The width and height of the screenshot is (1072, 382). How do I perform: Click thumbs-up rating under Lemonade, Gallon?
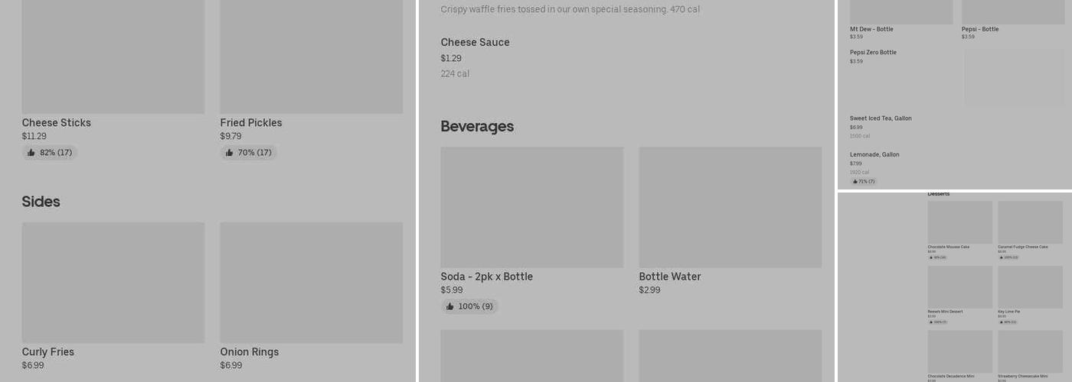[864, 182]
